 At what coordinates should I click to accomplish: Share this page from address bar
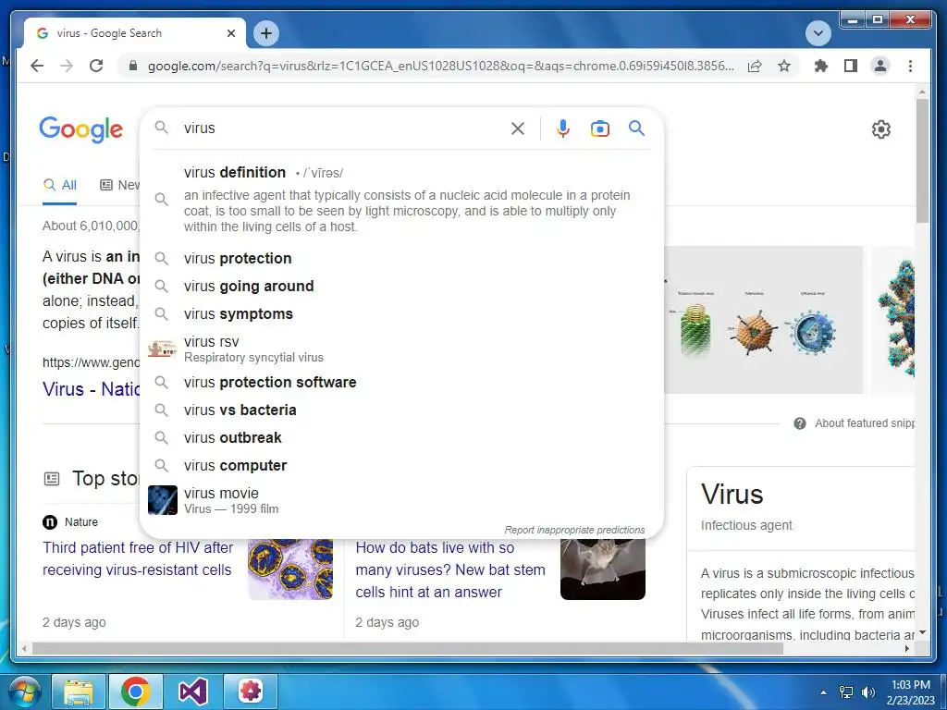point(755,66)
